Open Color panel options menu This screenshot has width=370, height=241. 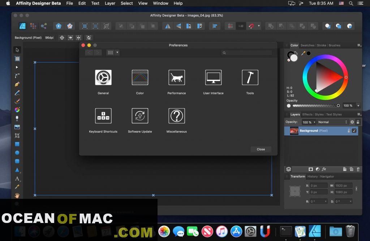coord(359,45)
